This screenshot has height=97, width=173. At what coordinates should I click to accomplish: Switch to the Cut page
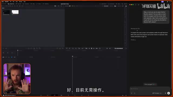[55, 95]
